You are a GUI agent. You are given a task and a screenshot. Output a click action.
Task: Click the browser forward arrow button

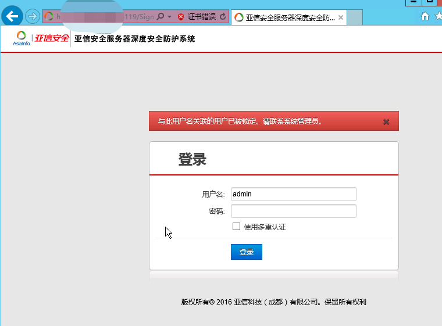click(33, 16)
